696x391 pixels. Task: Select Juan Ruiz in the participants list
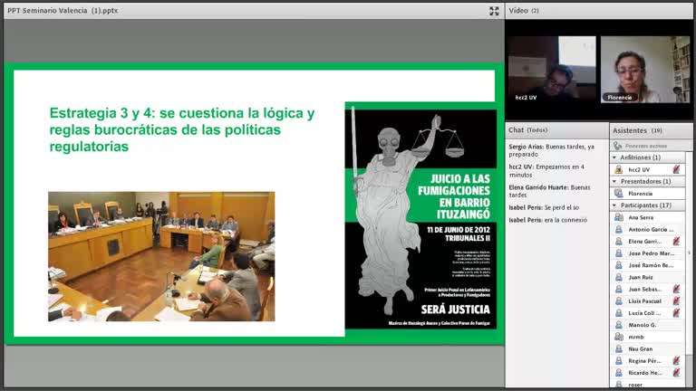649,277
